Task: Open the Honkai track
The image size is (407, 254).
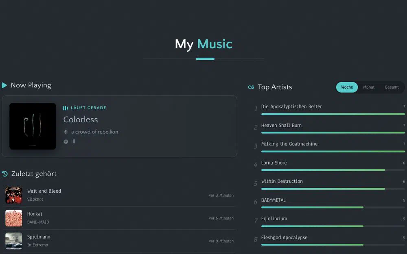Action: point(35,214)
